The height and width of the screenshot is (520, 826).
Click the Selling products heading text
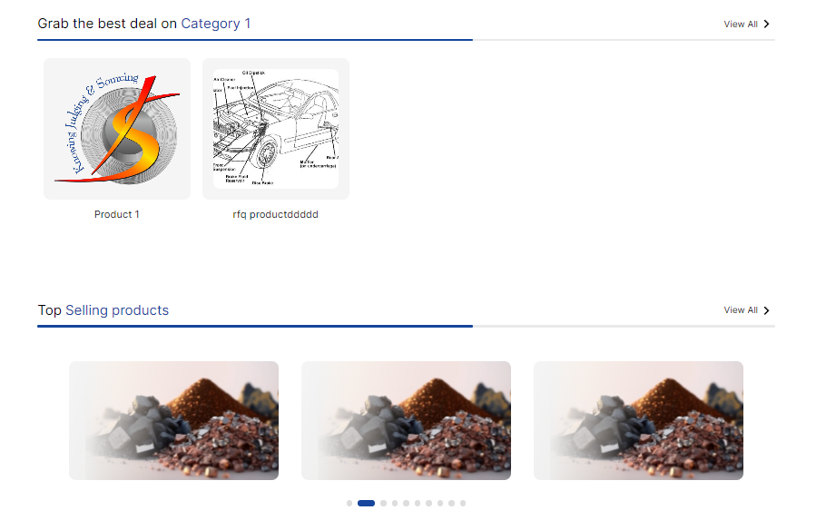pyautogui.click(x=117, y=310)
